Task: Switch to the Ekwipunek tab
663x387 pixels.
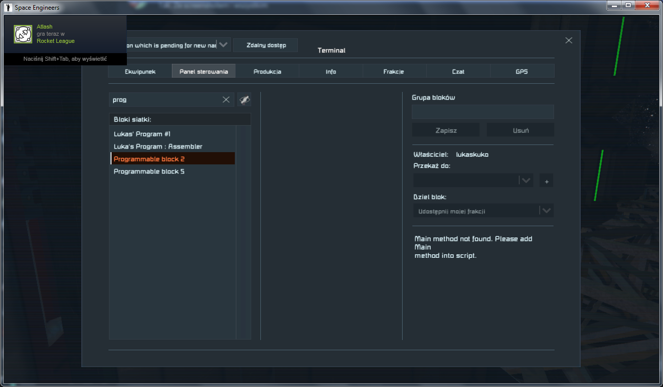Action: tap(140, 71)
